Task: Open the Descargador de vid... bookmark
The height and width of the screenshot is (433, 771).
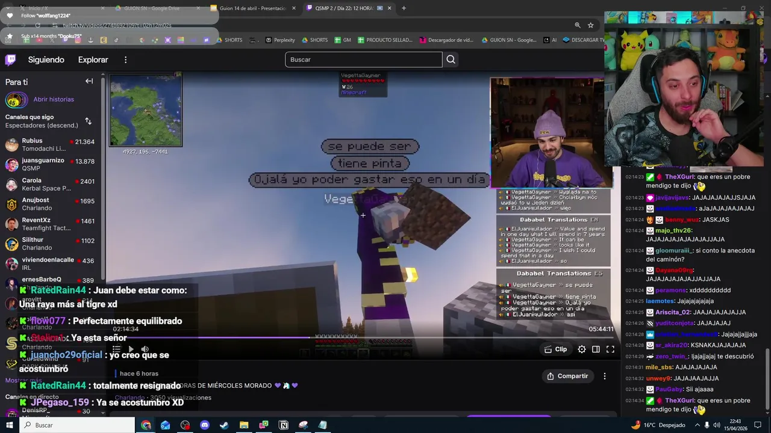Action: click(x=446, y=40)
